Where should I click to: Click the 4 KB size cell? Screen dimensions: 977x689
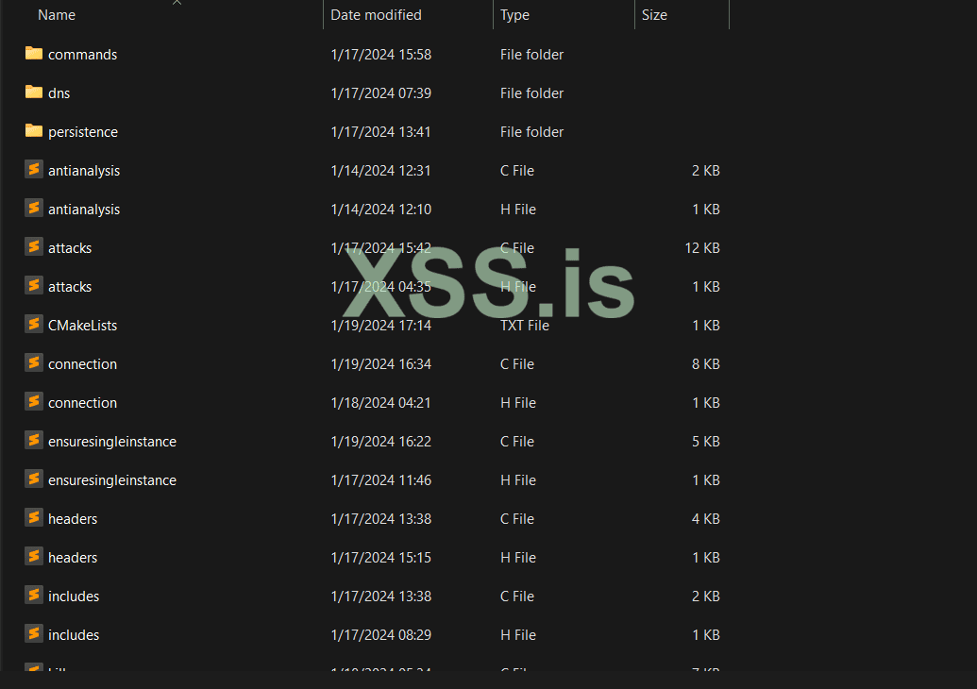705,518
